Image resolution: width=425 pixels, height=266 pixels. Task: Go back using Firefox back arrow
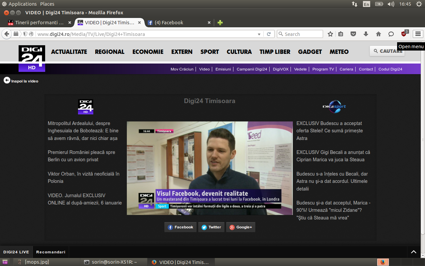tap(7, 34)
